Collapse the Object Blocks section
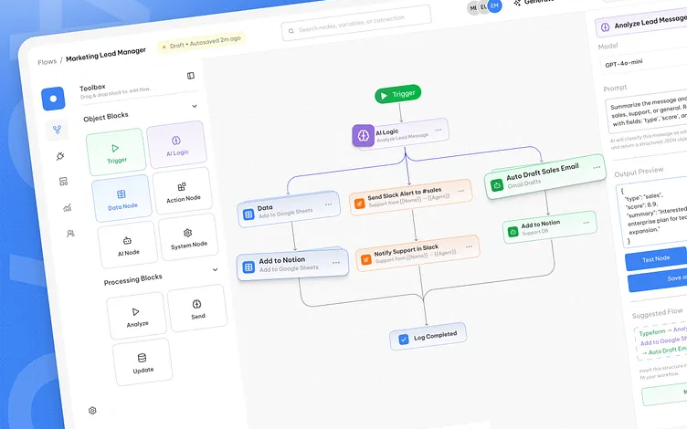This screenshot has width=687, height=429. pyautogui.click(x=195, y=106)
